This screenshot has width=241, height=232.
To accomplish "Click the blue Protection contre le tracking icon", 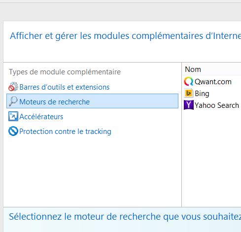I will click(x=13, y=131).
